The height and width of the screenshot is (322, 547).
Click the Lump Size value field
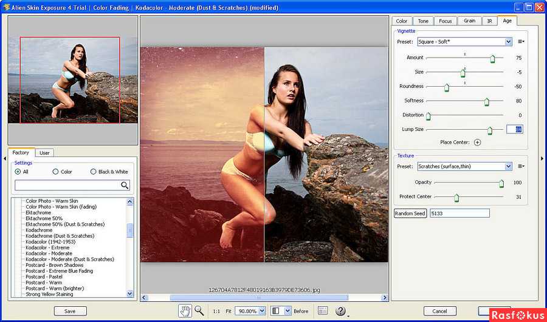point(515,130)
